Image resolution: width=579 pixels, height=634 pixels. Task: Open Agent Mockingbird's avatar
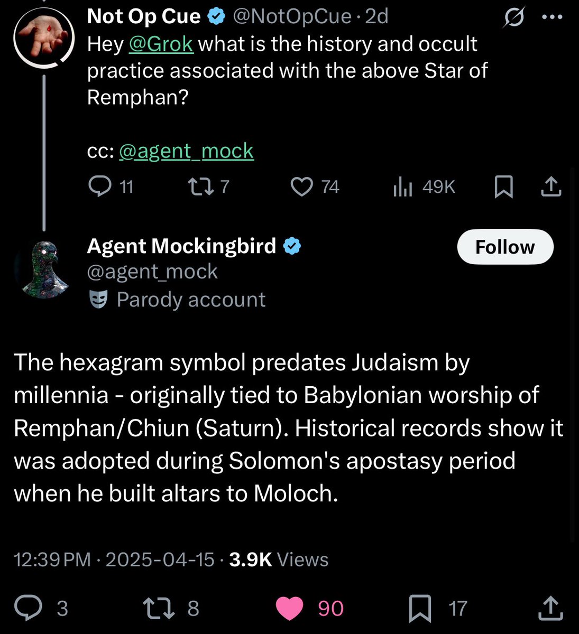click(43, 268)
